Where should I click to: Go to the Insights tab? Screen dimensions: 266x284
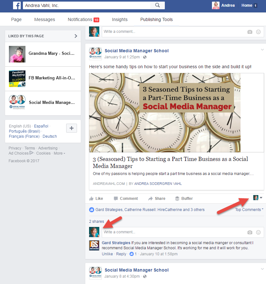(120, 19)
